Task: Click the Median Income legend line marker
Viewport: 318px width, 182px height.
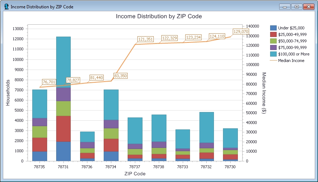Action: pos(273,61)
